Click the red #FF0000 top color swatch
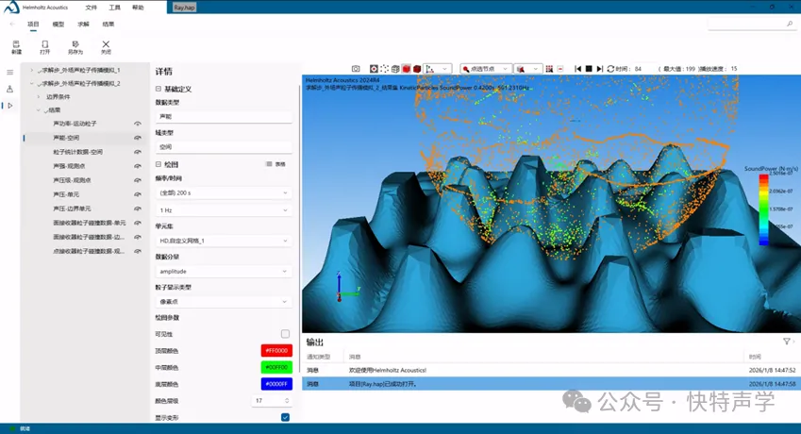 tap(276, 351)
